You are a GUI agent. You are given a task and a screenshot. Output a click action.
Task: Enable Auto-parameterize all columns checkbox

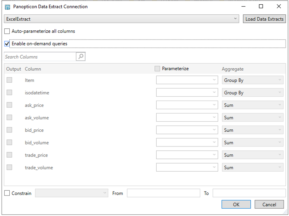[x=7, y=31]
